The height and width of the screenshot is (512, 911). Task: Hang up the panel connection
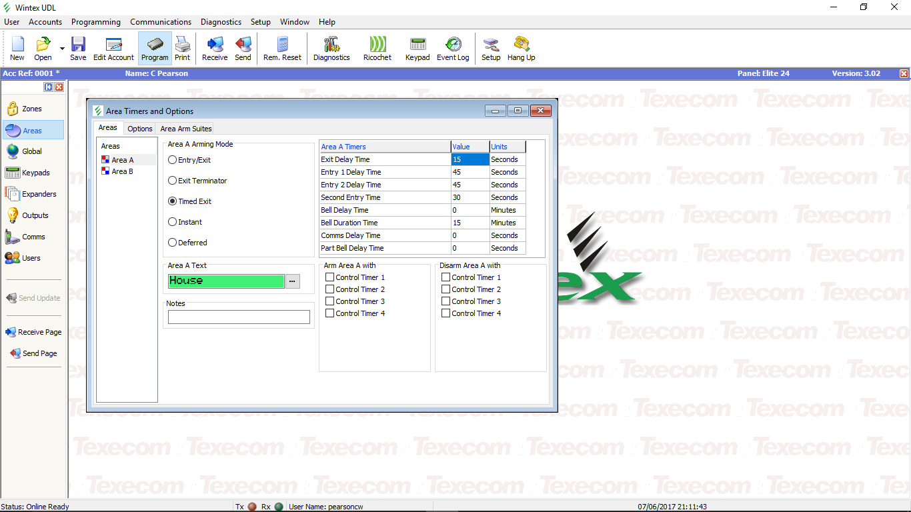click(x=521, y=49)
